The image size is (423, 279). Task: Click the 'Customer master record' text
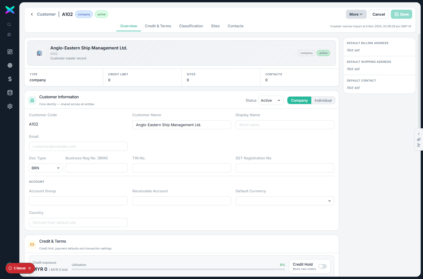click(68, 58)
